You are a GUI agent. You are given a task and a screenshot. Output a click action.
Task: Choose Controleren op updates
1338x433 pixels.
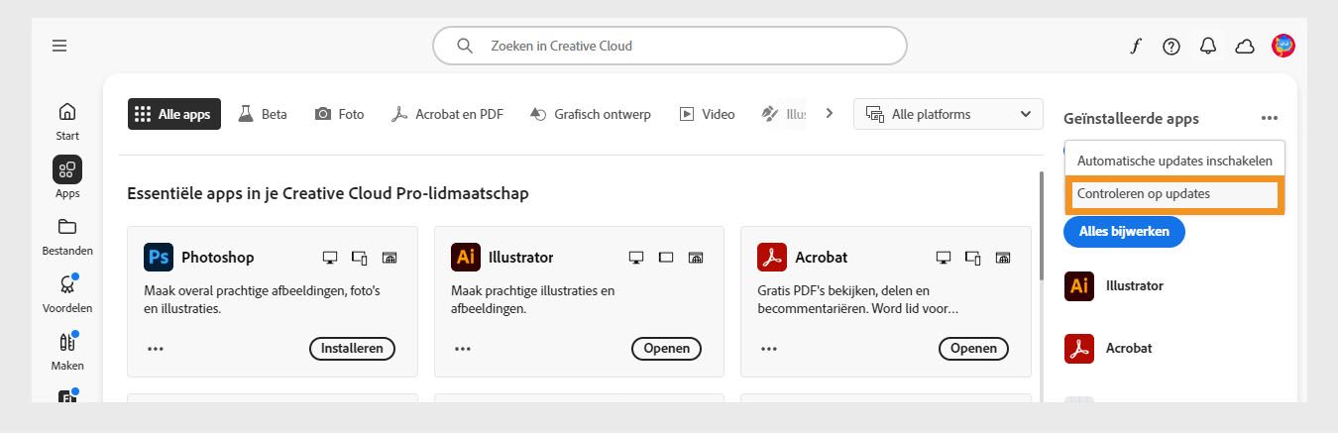pyautogui.click(x=1174, y=194)
